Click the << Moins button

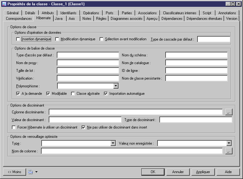pyautogui.click(x=14, y=172)
